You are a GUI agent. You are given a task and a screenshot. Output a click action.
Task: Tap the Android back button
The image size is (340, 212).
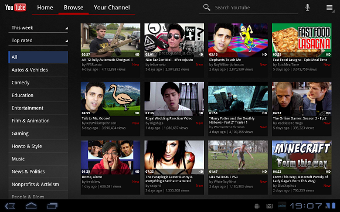pyautogui.click(x=10, y=206)
